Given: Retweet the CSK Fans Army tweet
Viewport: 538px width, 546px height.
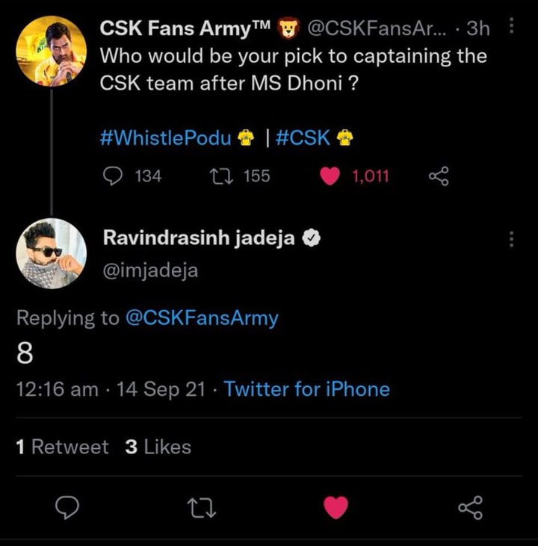Looking at the screenshot, I should point(220,176).
